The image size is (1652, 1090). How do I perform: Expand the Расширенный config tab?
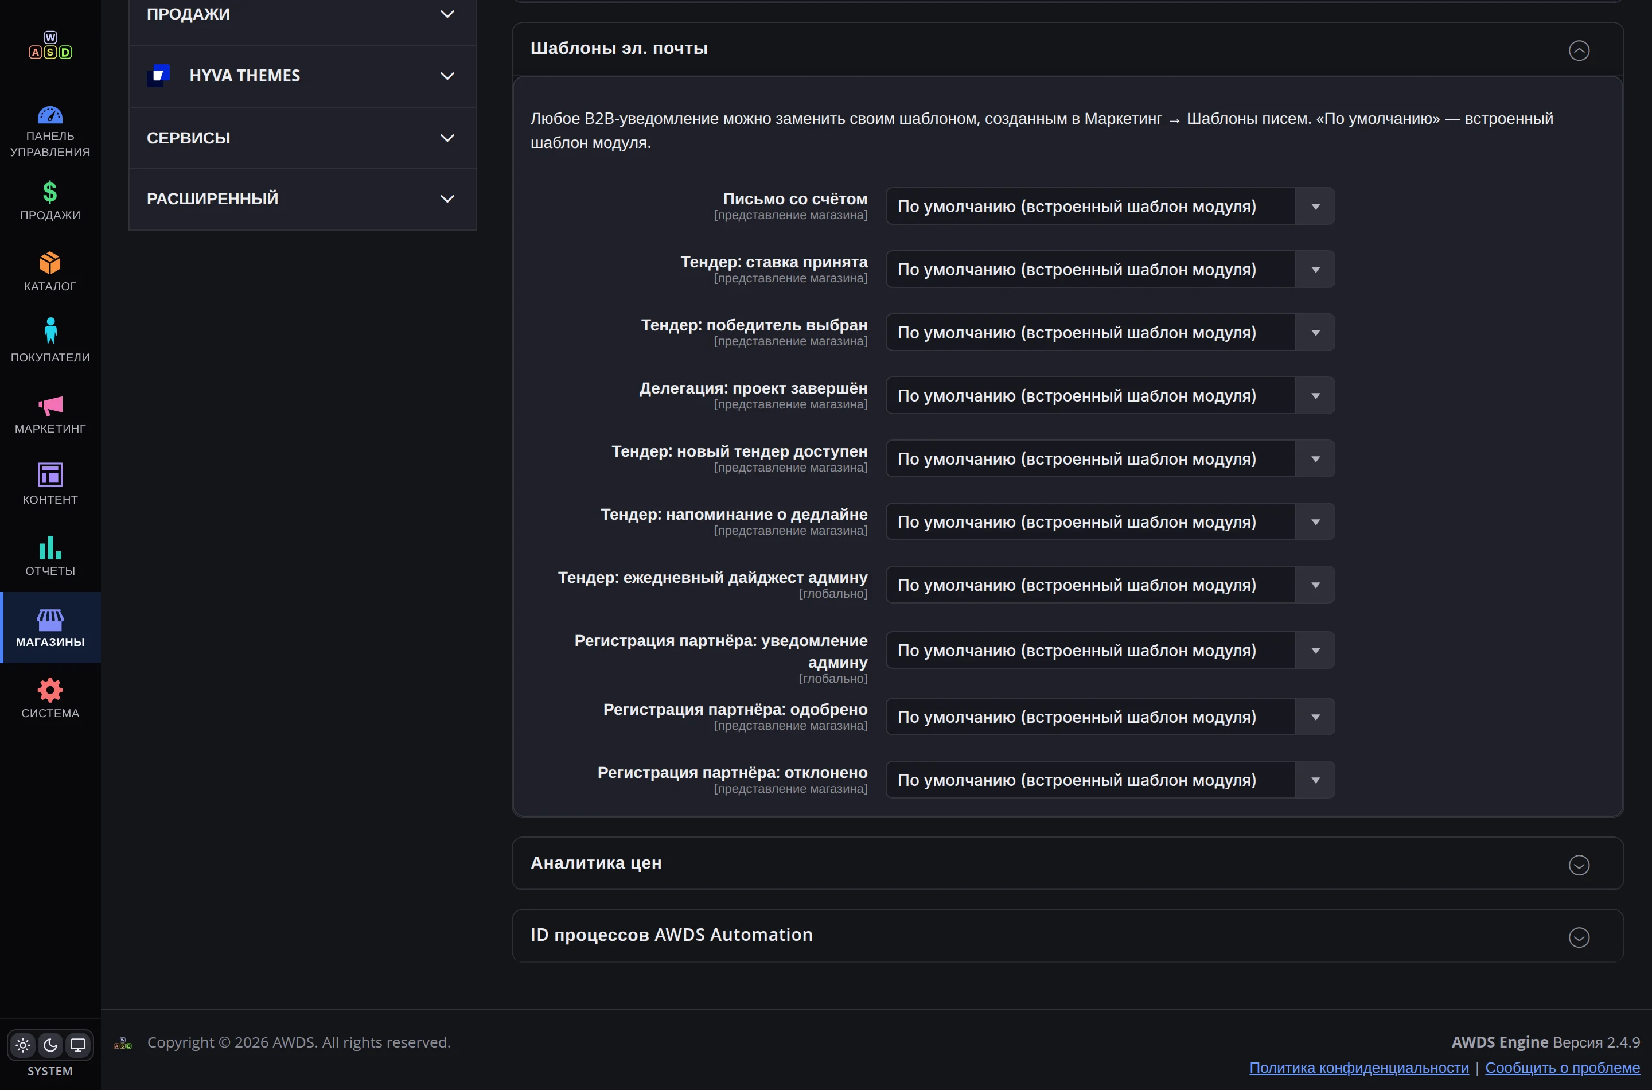tap(302, 199)
